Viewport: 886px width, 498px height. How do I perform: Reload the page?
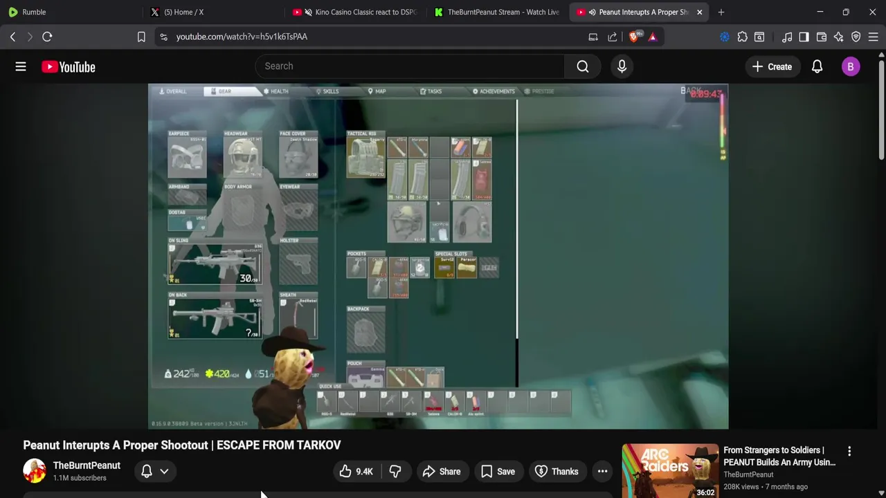click(47, 37)
